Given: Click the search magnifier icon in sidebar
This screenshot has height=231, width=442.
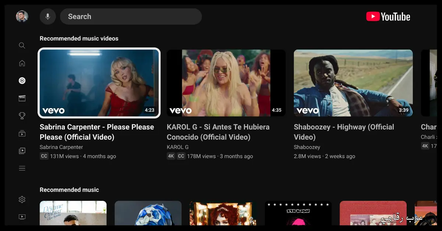Looking at the screenshot, I should [x=22, y=46].
